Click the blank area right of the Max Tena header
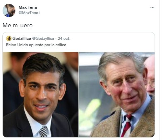 94,10
